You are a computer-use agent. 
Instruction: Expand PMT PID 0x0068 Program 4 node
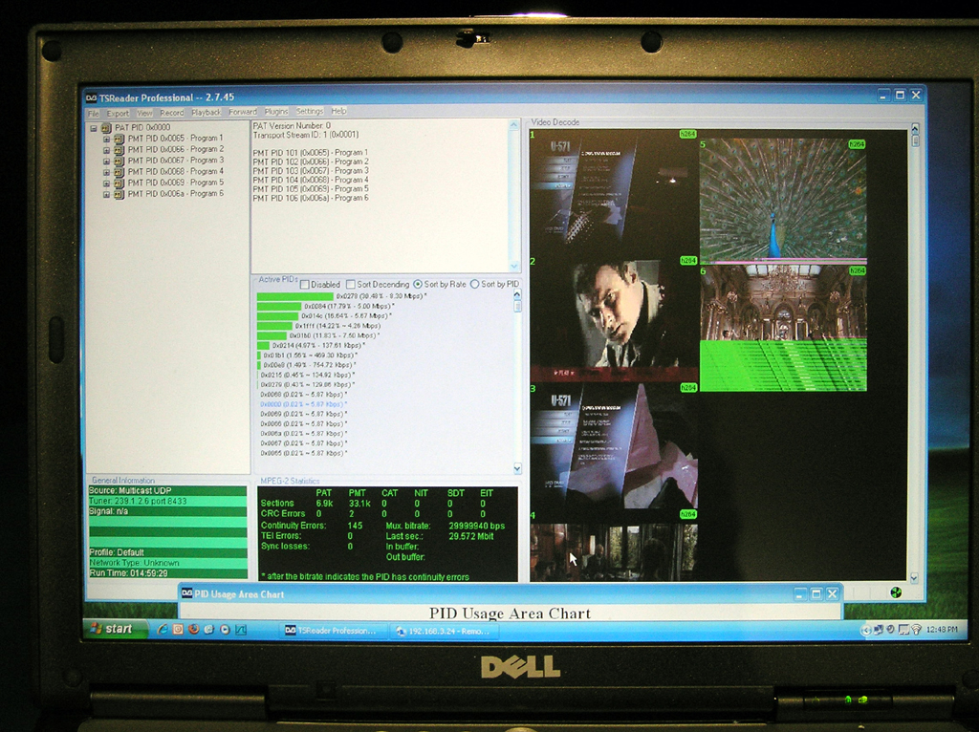(106, 172)
